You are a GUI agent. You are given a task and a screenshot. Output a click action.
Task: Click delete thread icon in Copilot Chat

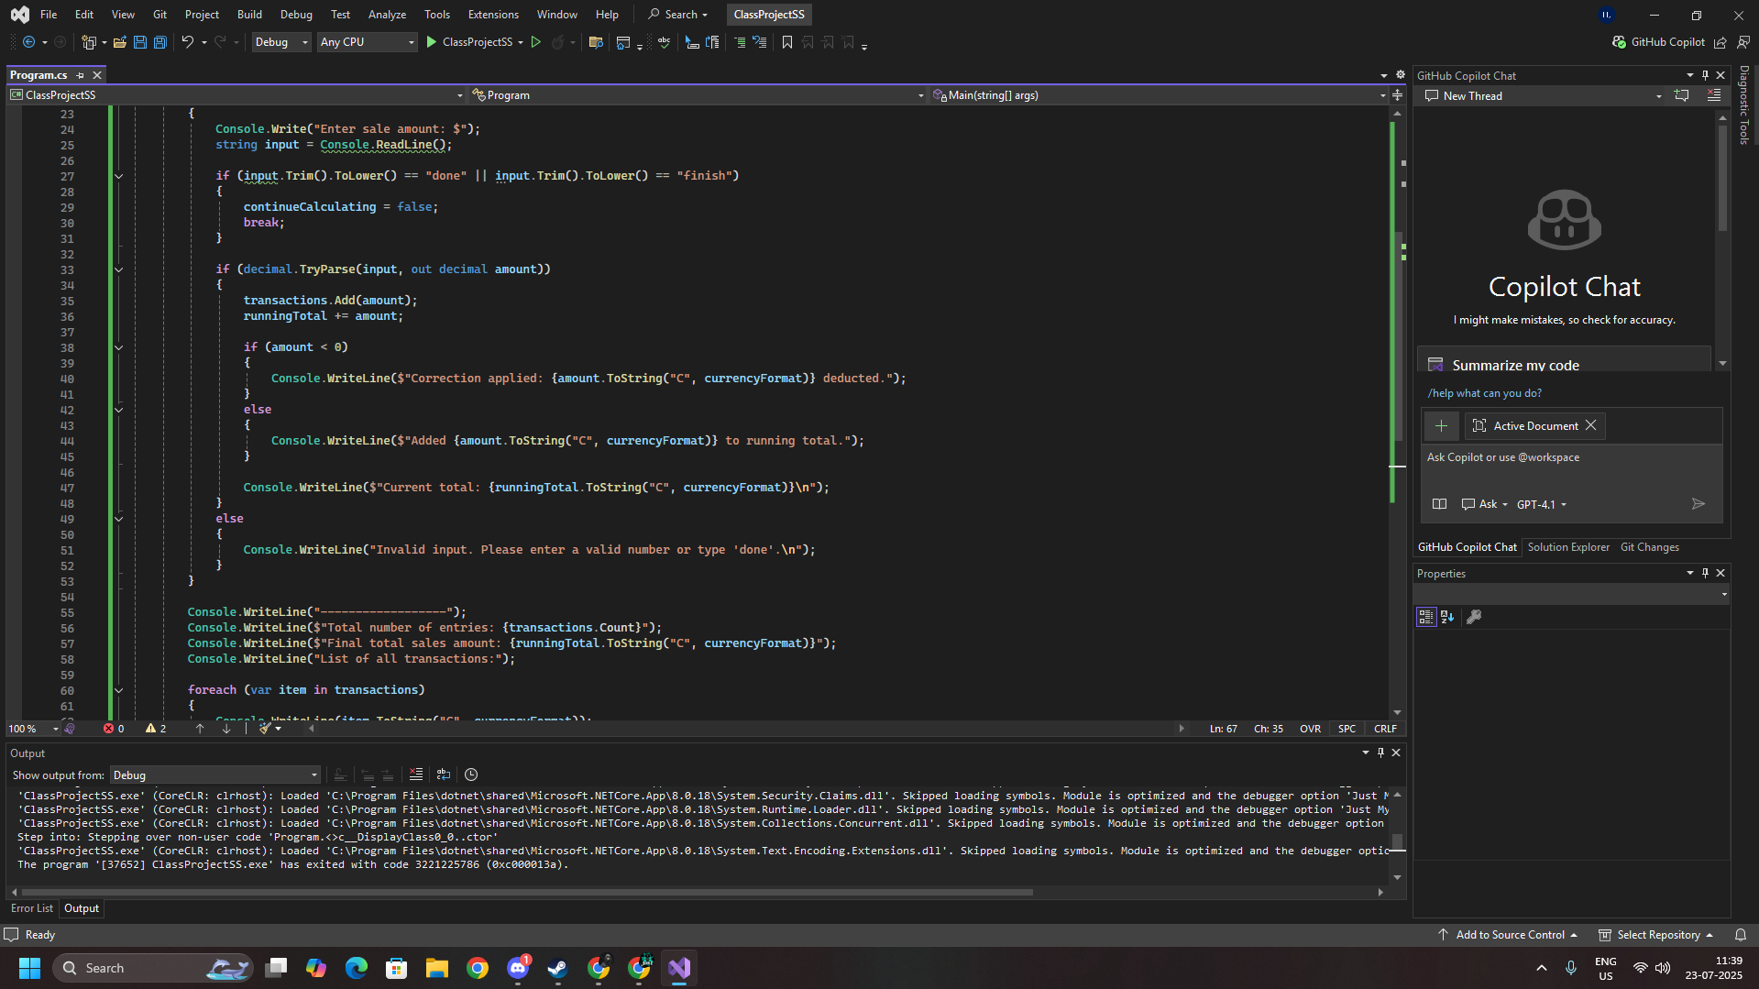click(1713, 95)
